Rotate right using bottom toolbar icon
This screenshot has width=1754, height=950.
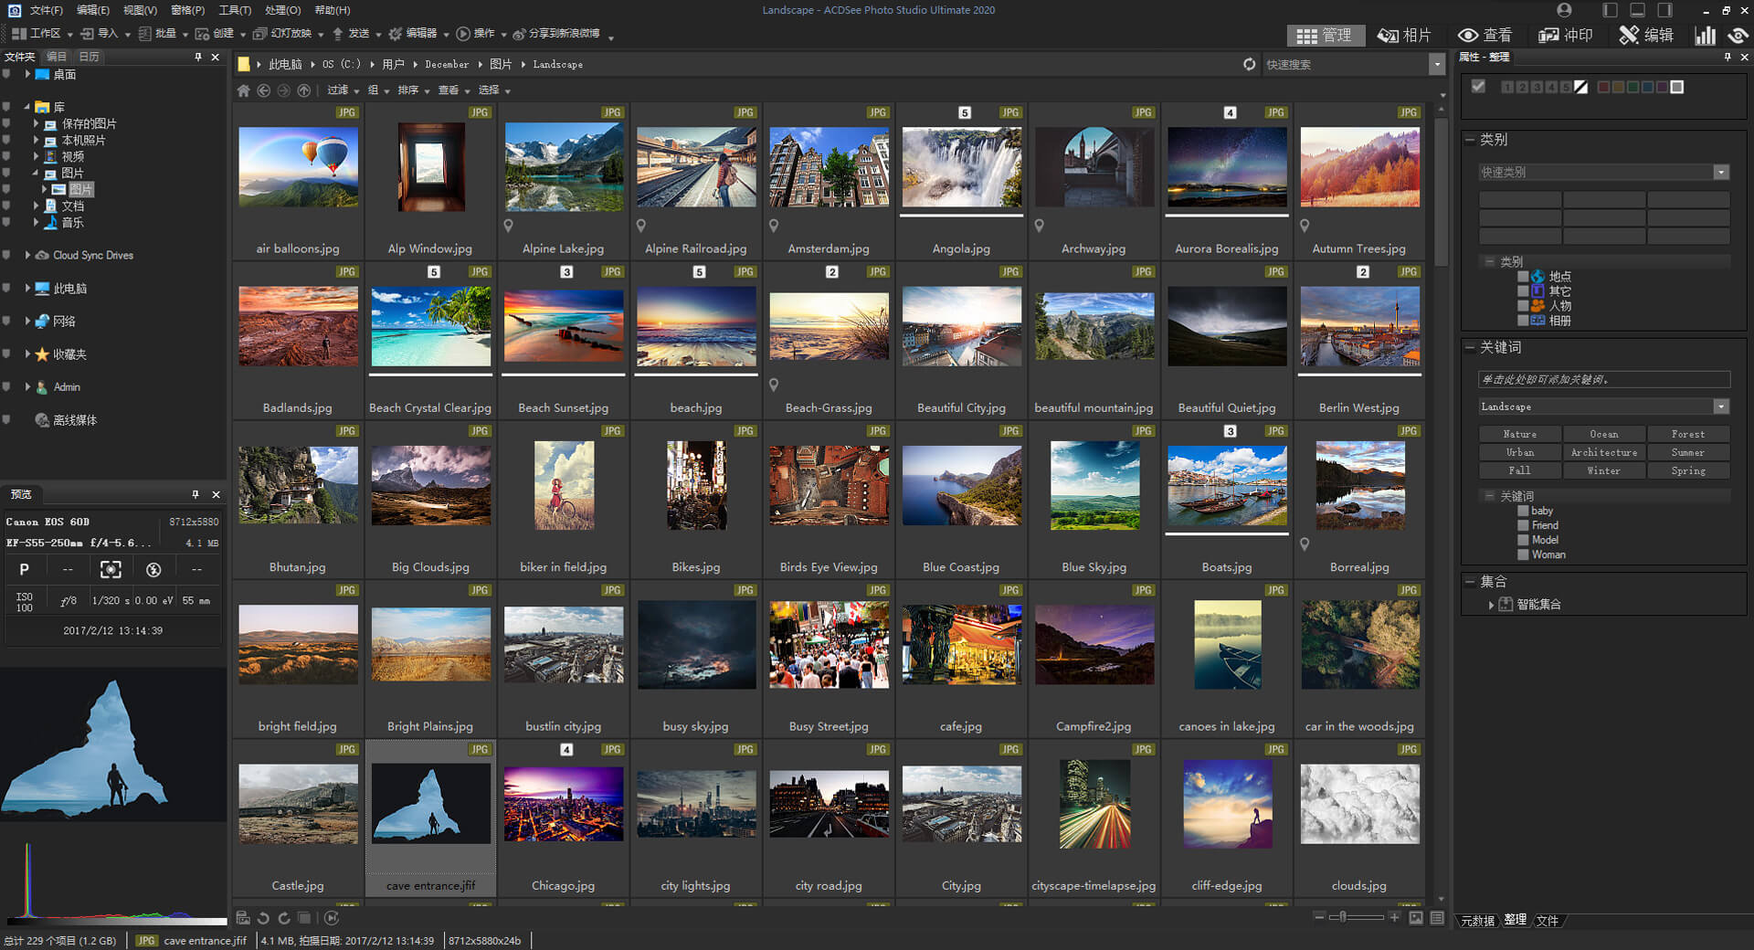[x=283, y=918]
